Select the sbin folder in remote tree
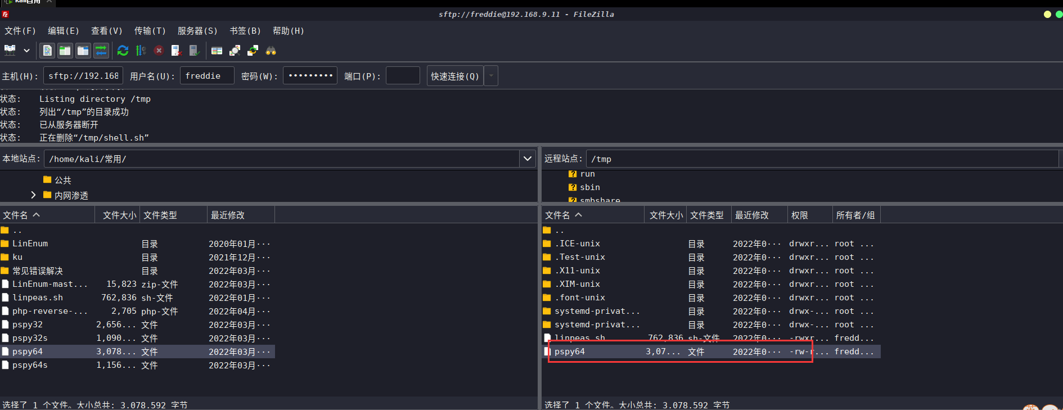 coord(584,187)
